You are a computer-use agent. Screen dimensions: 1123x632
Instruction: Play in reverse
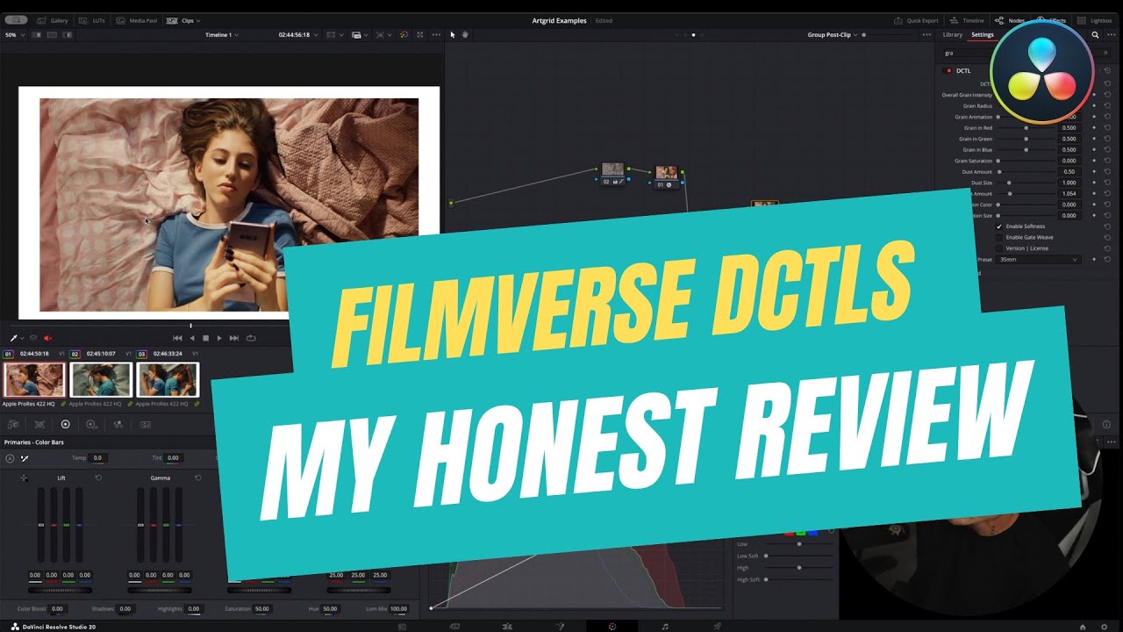pos(192,338)
